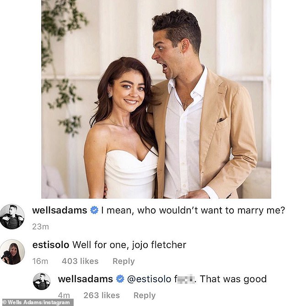Open the wellsadams avatar beside the top caption
Viewport: 290px width, 306px height.
(x=12, y=216)
